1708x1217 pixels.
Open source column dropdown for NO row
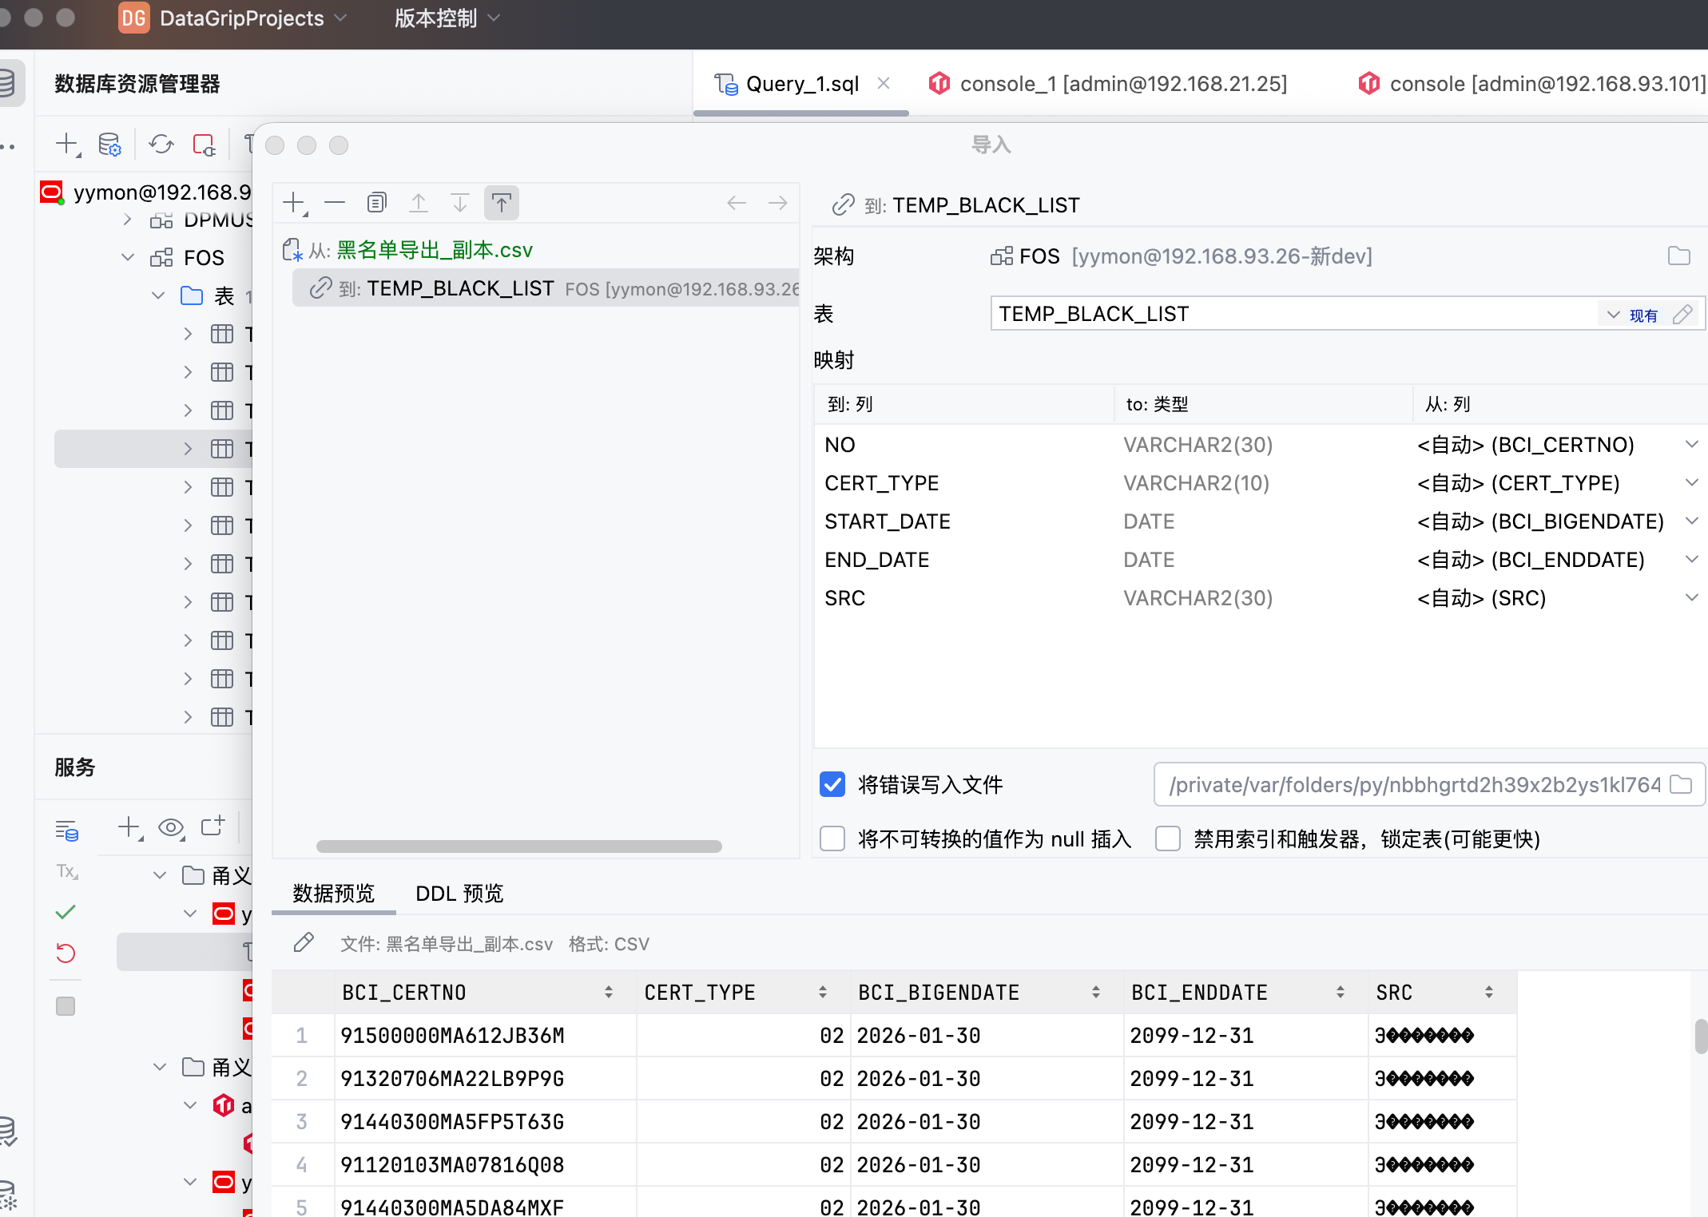1691,445
